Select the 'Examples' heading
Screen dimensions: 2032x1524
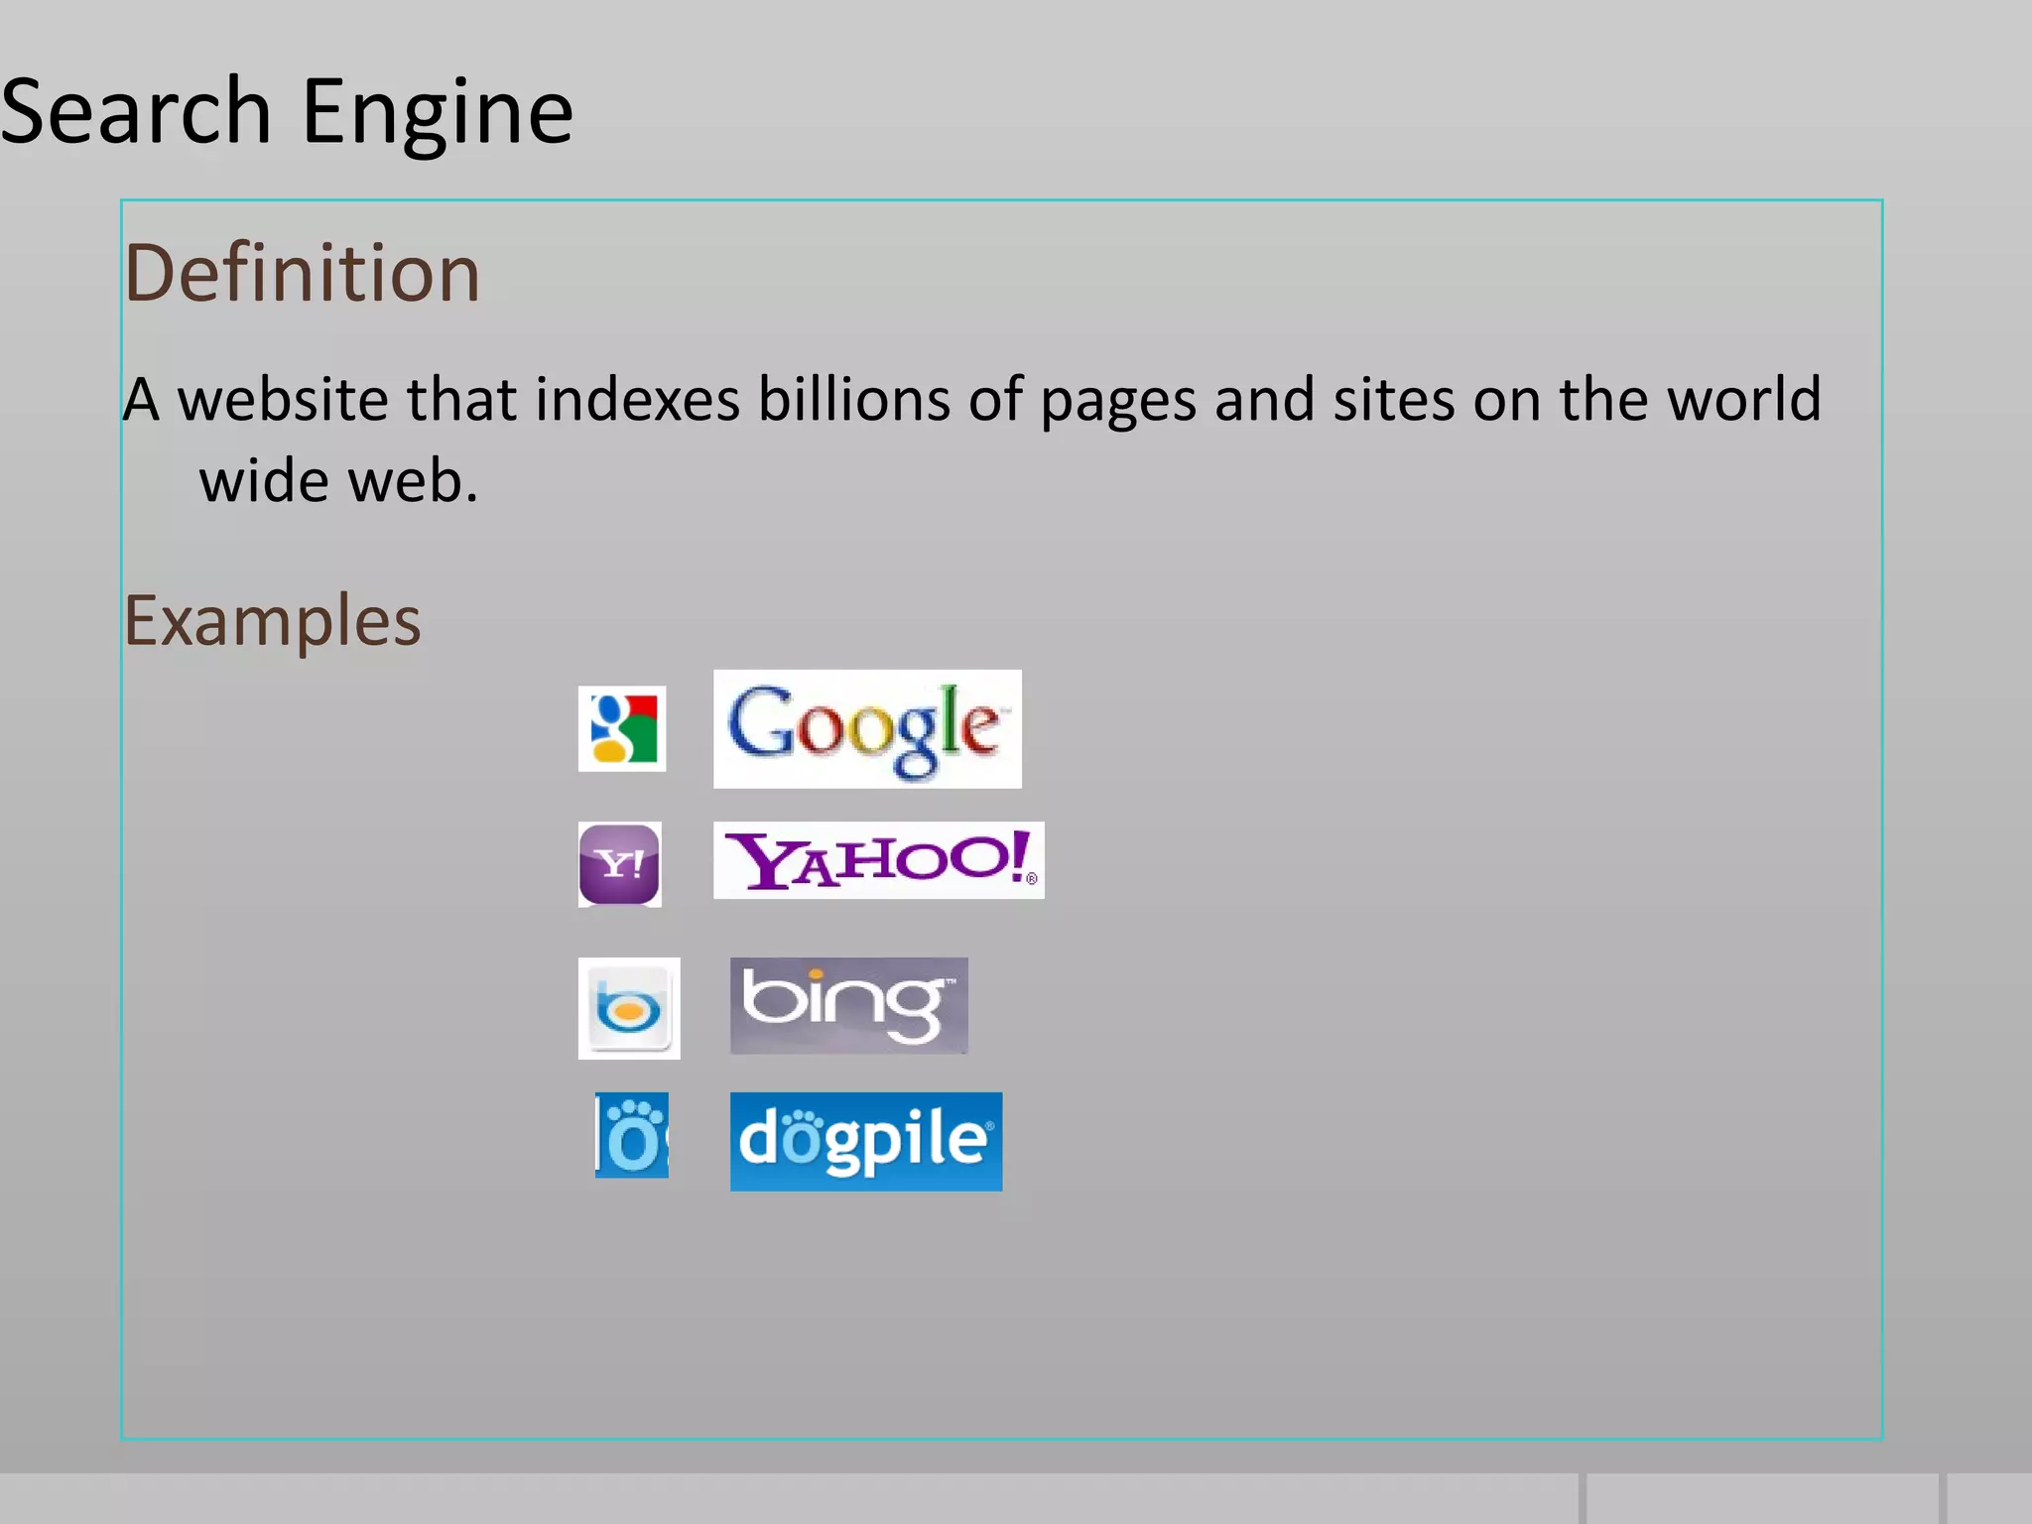[273, 621]
